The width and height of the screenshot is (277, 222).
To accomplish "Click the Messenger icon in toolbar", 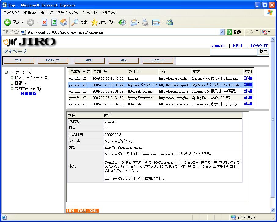I will click(170, 22).
